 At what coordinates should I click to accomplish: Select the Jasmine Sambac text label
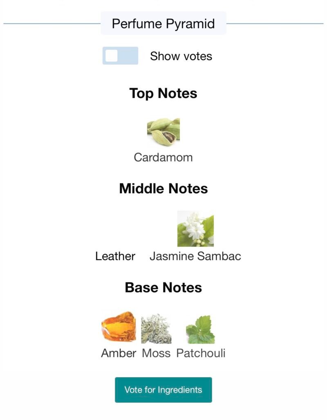(x=195, y=256)
